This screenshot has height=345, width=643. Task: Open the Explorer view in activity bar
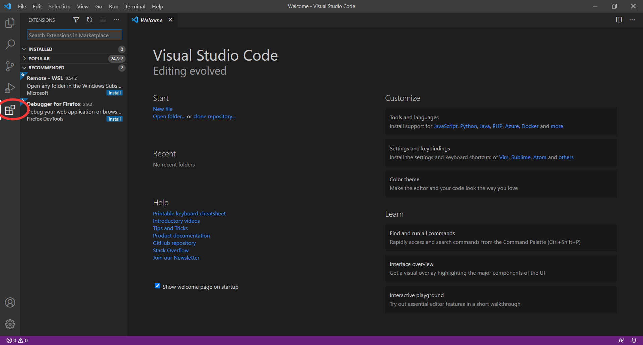coord(10,23)
